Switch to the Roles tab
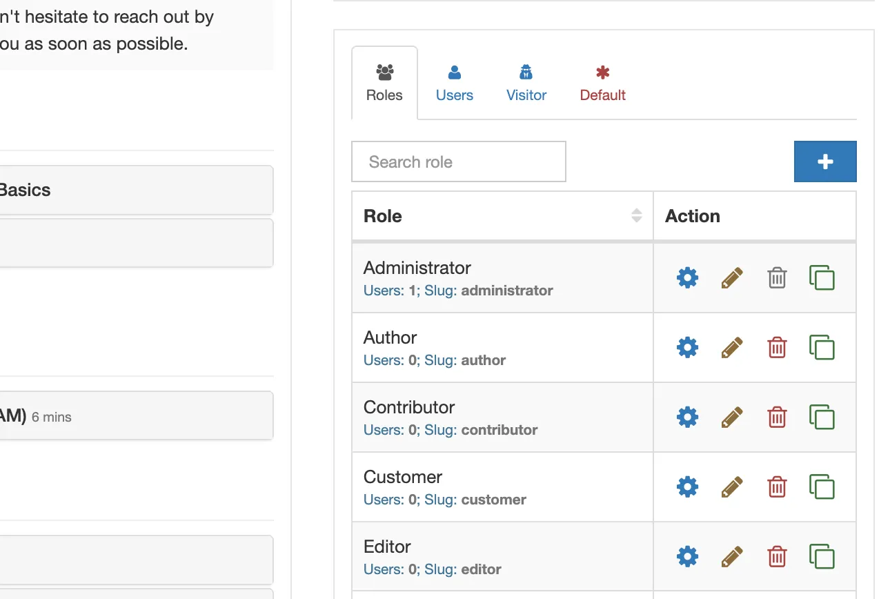This screenshot has height=599, width=890. (x=384, y=83)
